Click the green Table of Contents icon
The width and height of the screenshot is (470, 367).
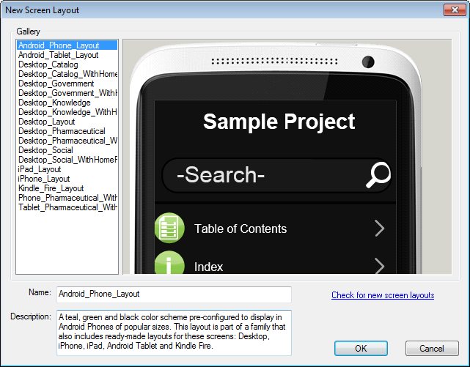coord(169,228)
